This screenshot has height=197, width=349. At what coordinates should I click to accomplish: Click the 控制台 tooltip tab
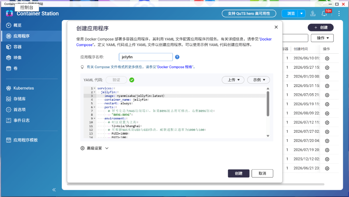[27, 7]
